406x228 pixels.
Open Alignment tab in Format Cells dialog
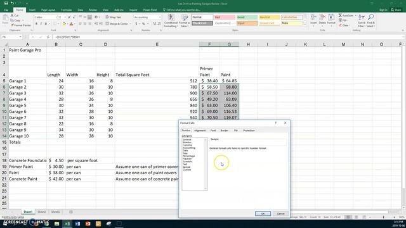pyautogui.click(x=200, y=130)
